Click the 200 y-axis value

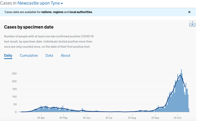tap(14, 81)
